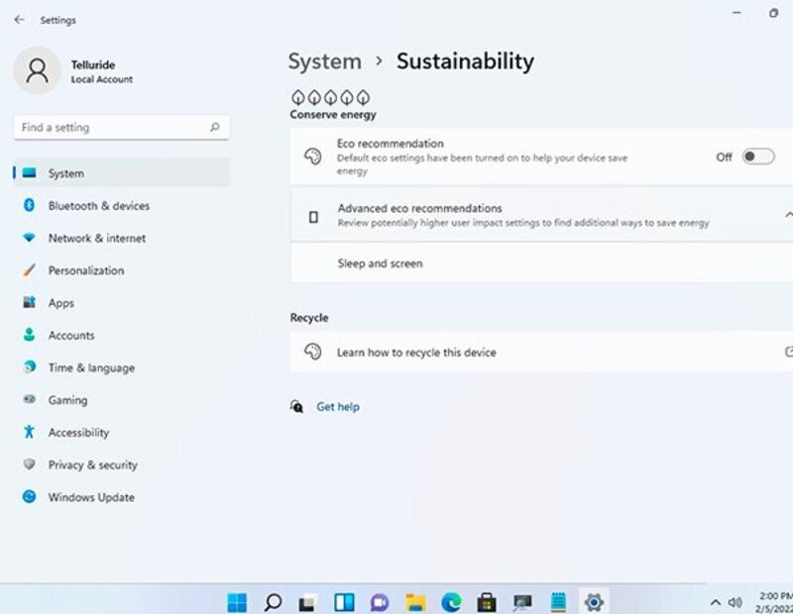Click the volume speaker icon in tray
The height and width of the screenshot is (614, 793).
coord(735,601)
